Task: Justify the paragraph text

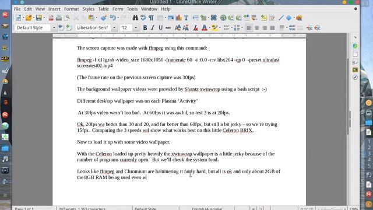Action: coord(272,27)
